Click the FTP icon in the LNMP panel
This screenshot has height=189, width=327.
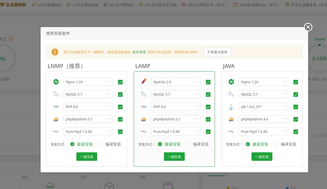pos(56,131)
